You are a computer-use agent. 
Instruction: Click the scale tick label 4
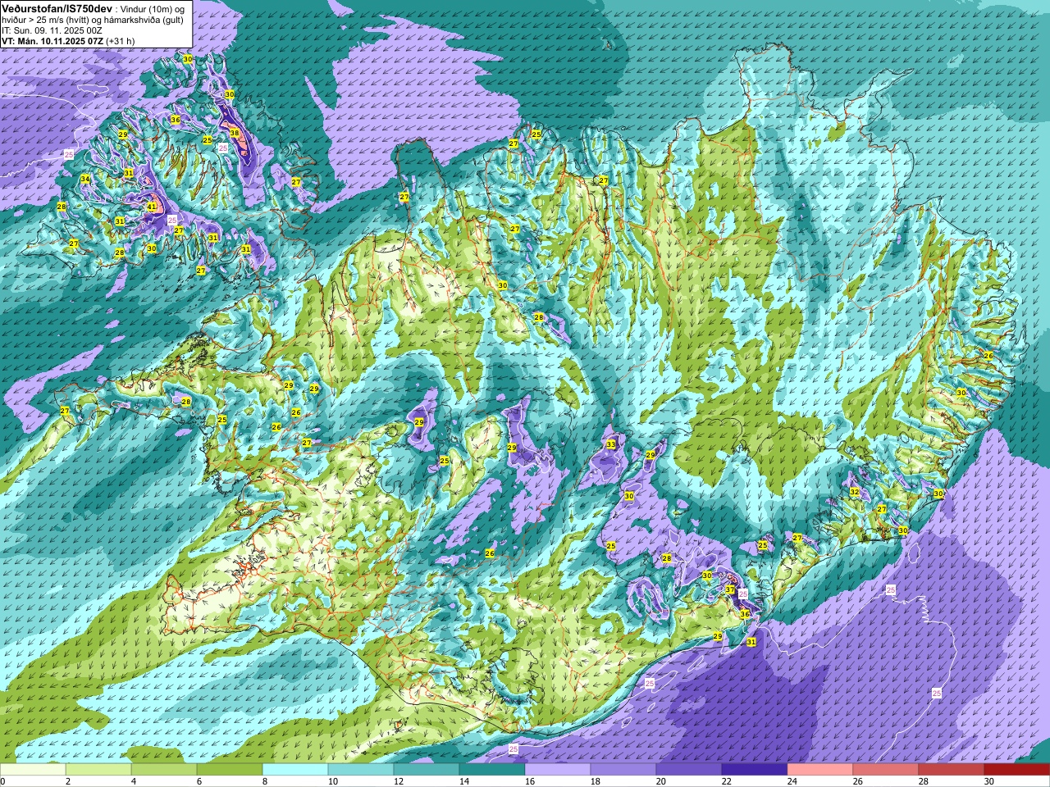(132, 781)
